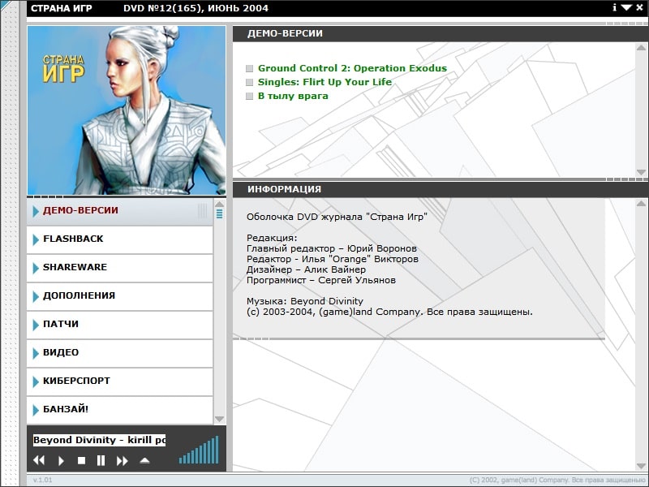Open Ground Control 2: Operation Exodus demo

[352, 68]
